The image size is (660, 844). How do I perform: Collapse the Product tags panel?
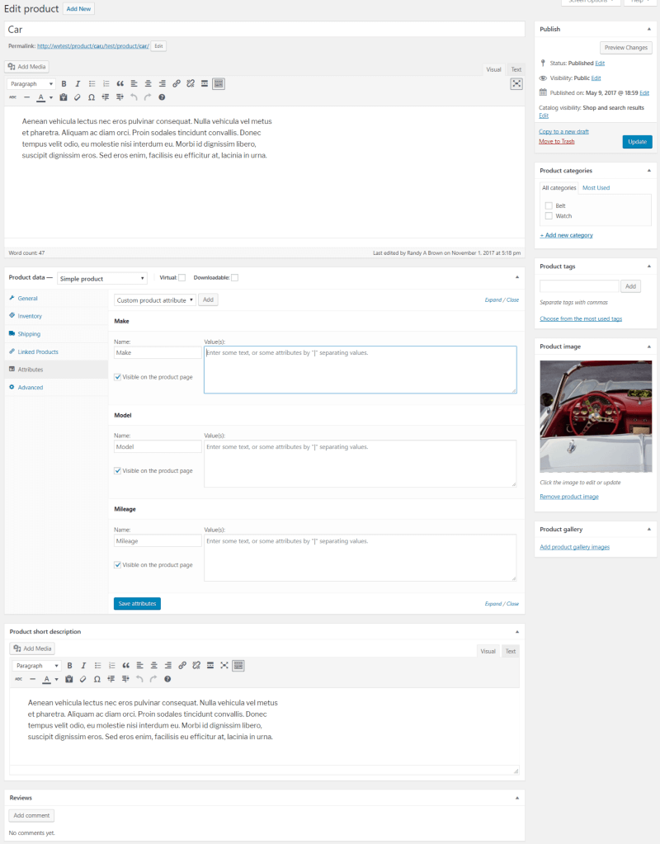coord(648,266)
